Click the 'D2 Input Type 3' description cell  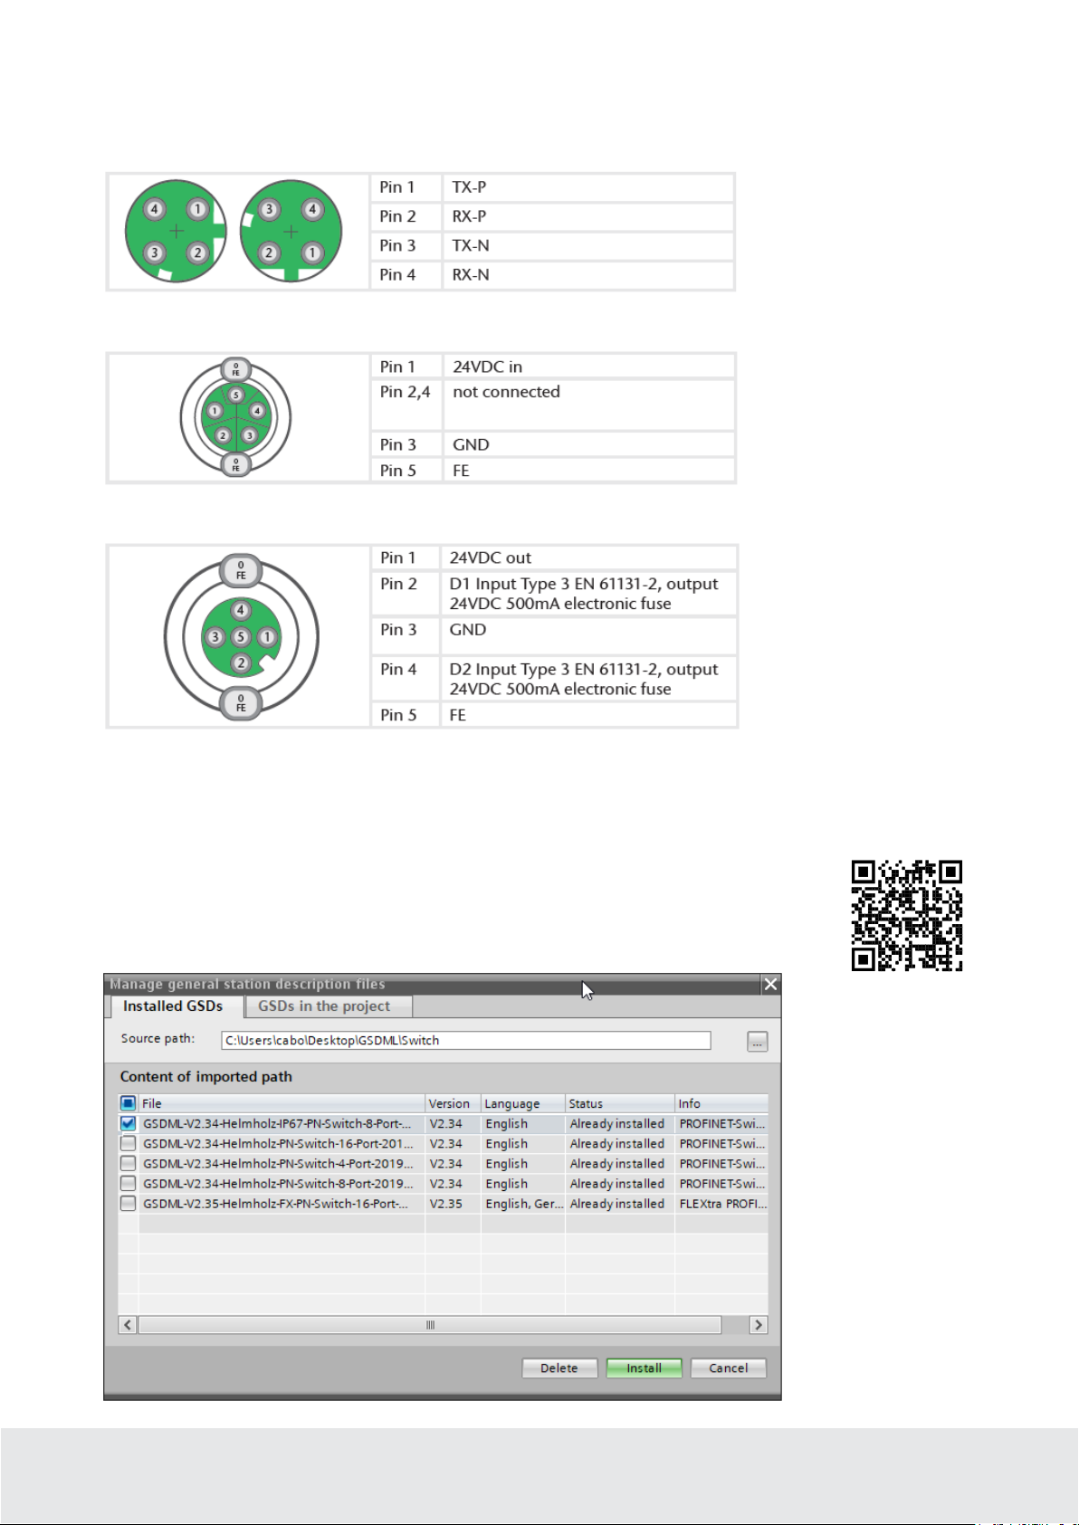(x=587, y=679)
